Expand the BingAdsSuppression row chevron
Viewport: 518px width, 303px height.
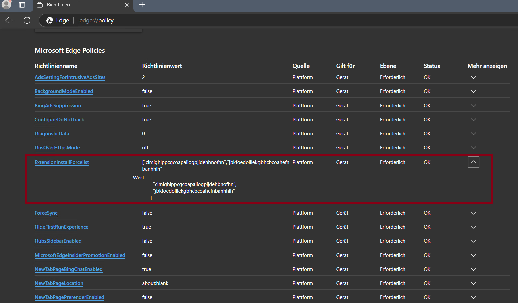(473, 106)
